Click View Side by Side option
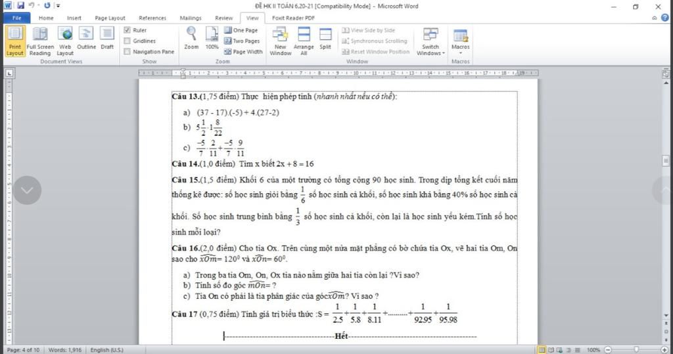Screen dimensions: 673x354 (x=369, y=30)
